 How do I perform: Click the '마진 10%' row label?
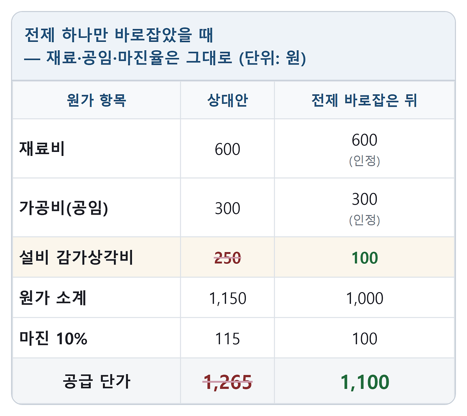pos(53,338)
